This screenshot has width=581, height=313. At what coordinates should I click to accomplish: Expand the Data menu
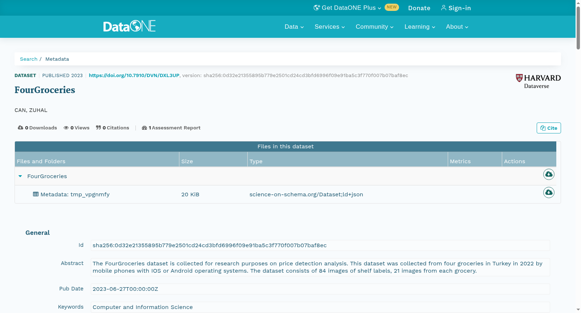tap(294, 27)
